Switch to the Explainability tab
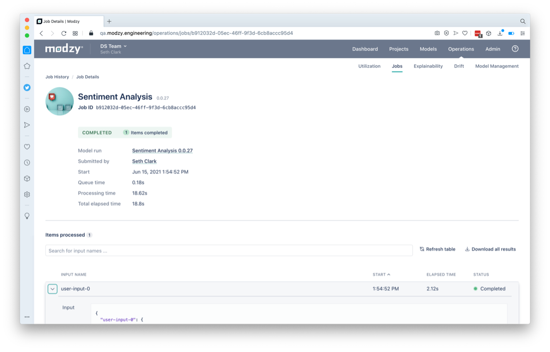This screenshot has width=550, height=352. tap(428, 66)
